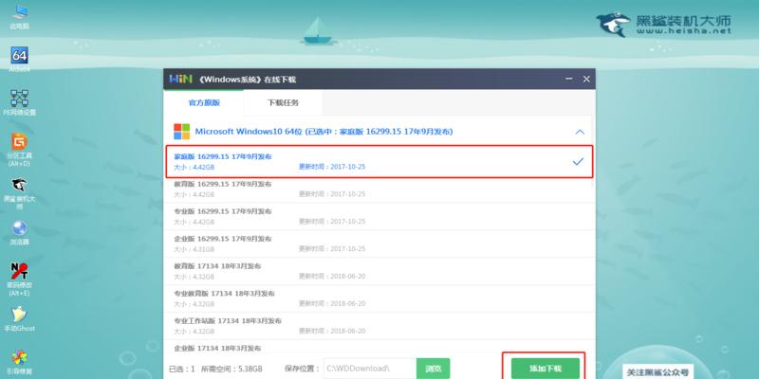Select 企业版 17134 18年3月发布
Image resolution: width=759 pixels, height=379 pixels.
379,348
